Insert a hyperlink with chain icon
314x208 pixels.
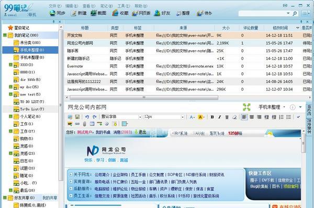pos(77,124)
